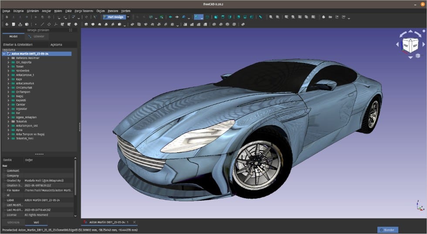Click the Measure distance ruler icon
Image resolution: width=427 pixels, height=234 pixels.
click(261, 17)
